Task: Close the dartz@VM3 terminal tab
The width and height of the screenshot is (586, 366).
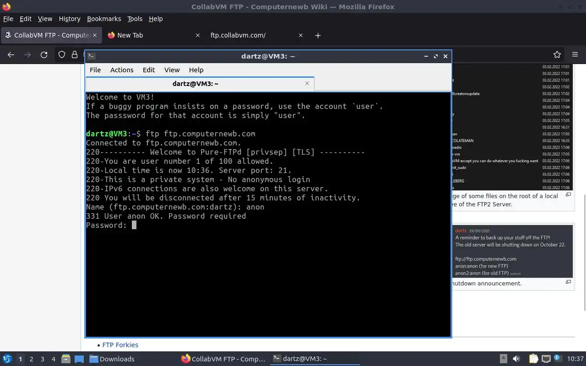Action: coord(307,83)
